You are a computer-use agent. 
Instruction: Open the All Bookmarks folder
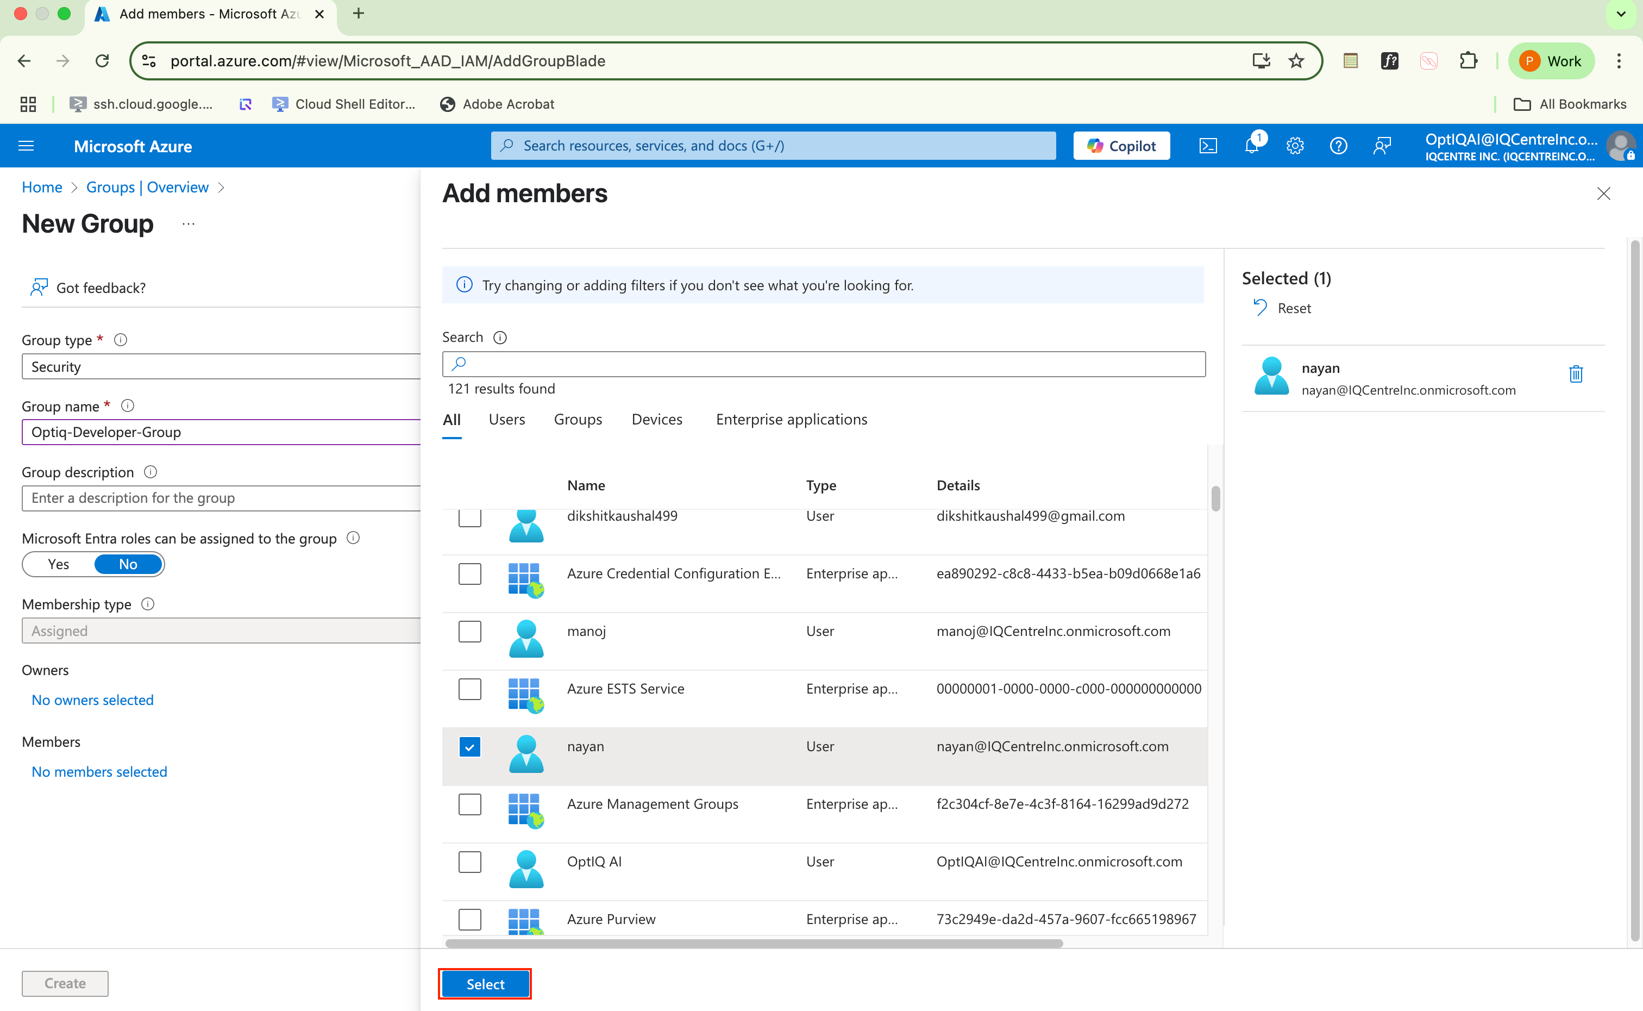pyautogui.click(x=1570, y=104)
